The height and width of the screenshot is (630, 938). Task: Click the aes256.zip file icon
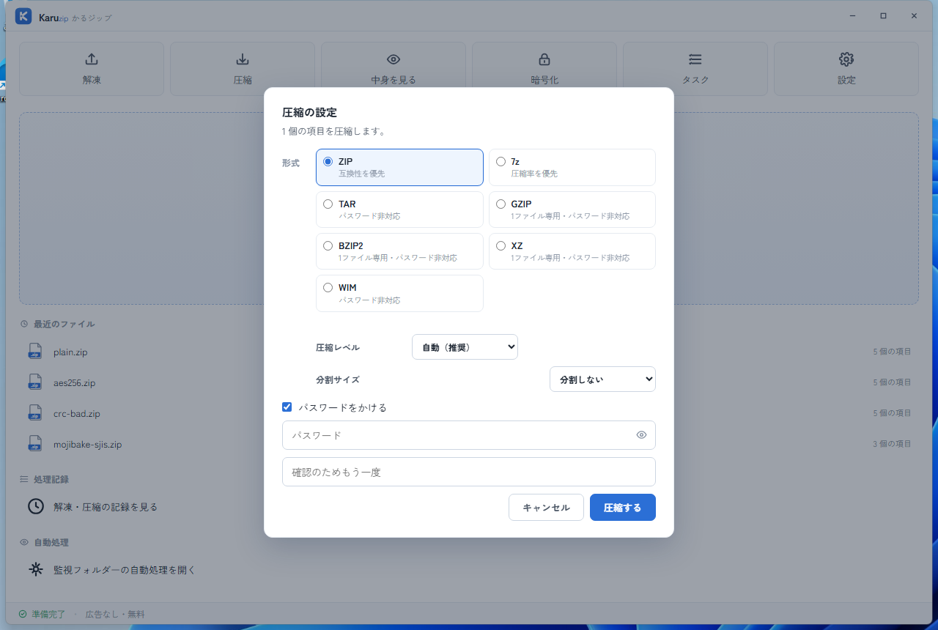click(35, 382)
